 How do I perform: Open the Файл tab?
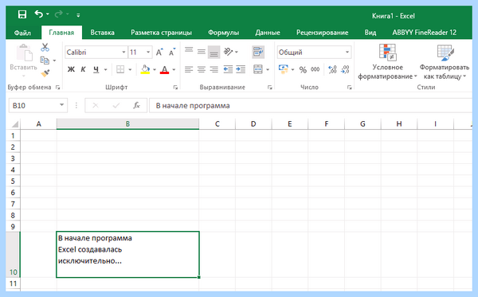22,33
